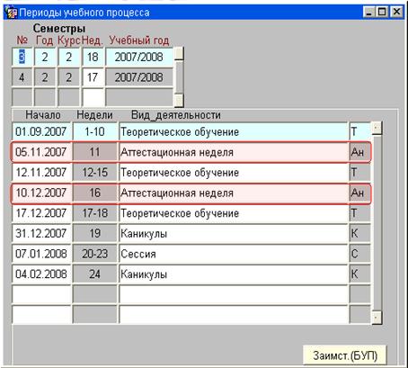The height and width of the screenshot is (368, 408).
Task: Click the window title bar application icon
Action: [x=11, y=13]
